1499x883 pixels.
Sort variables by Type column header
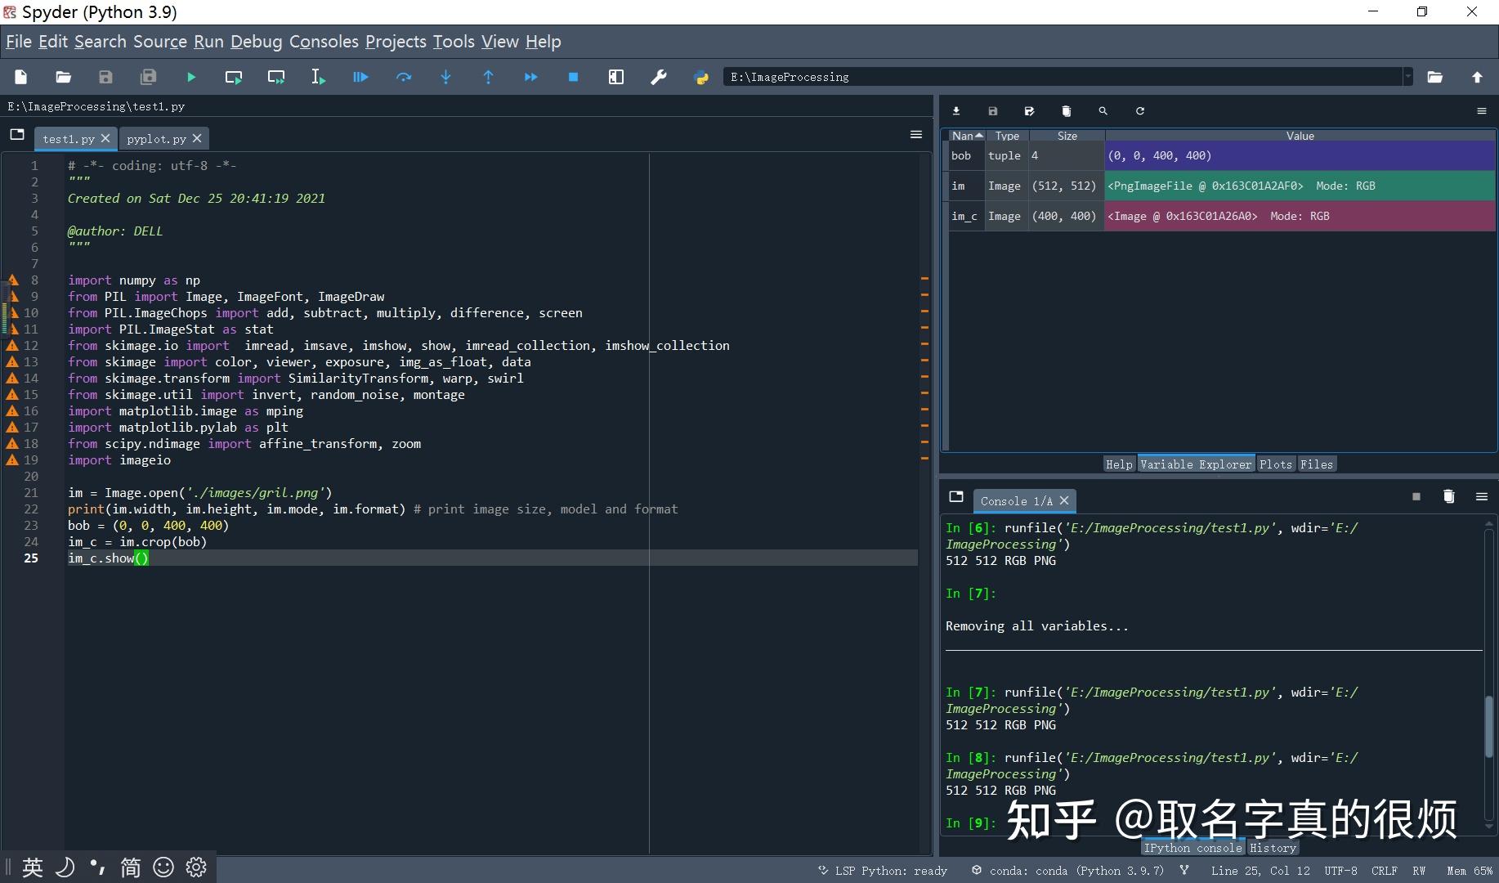tap(1007, 136)
